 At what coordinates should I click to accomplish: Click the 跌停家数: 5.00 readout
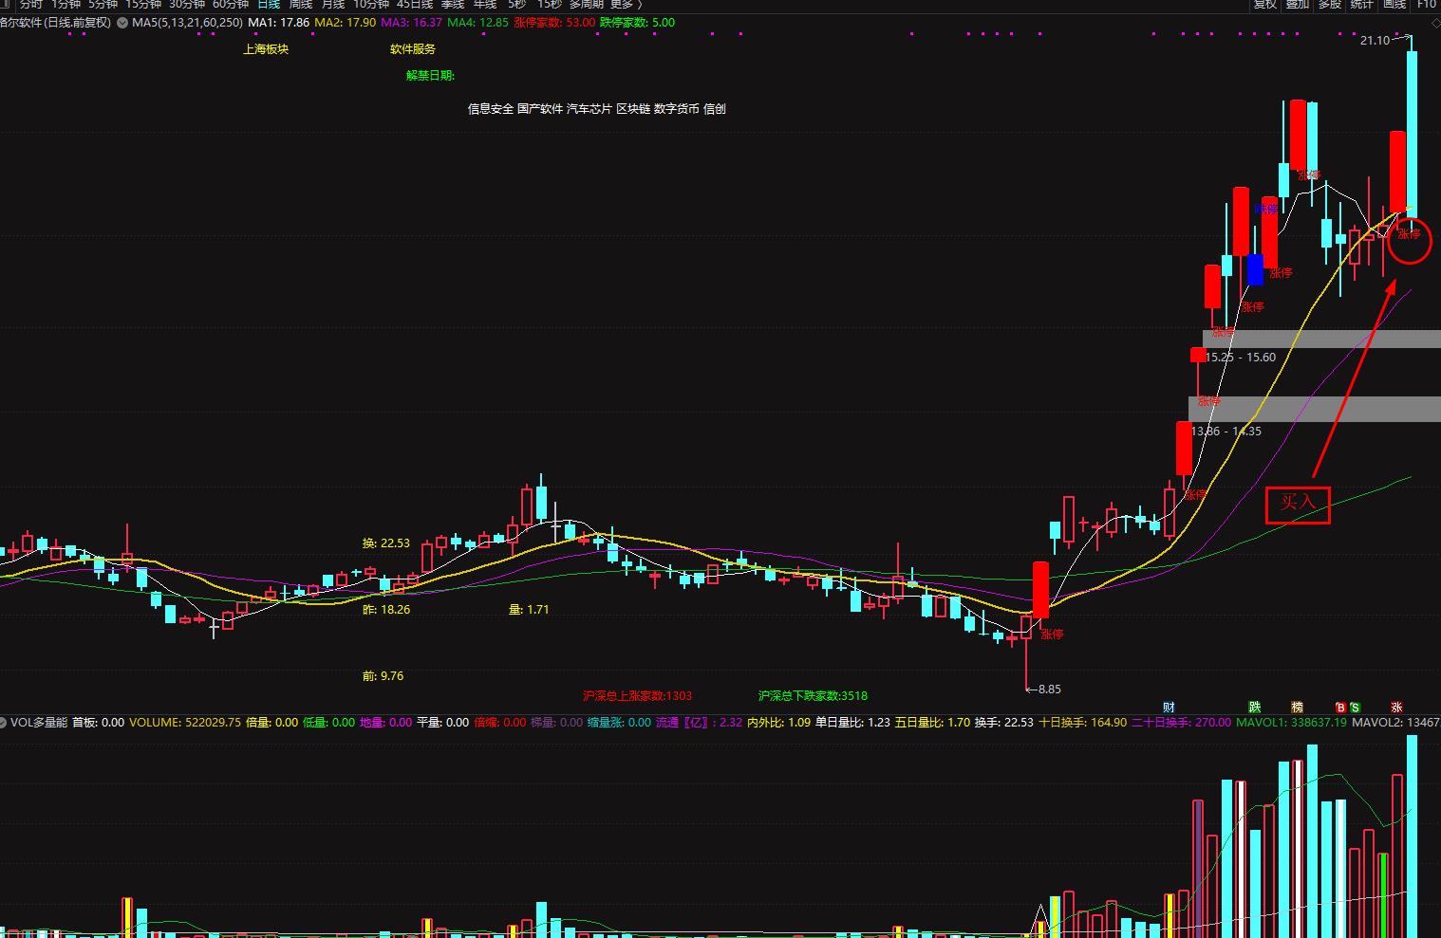(638, 23)
